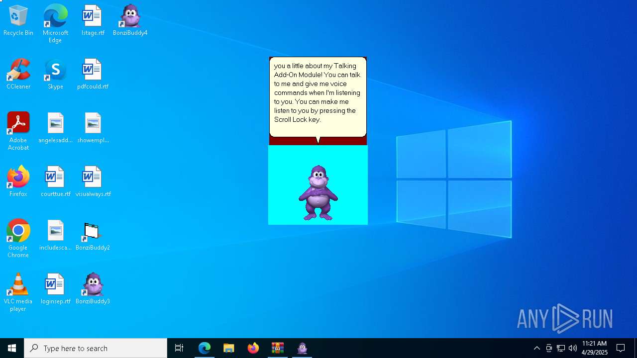Screen dimensions: 637x358
Task: Open the clock showing 11:21 AM
Action: (x=595, y=348)
